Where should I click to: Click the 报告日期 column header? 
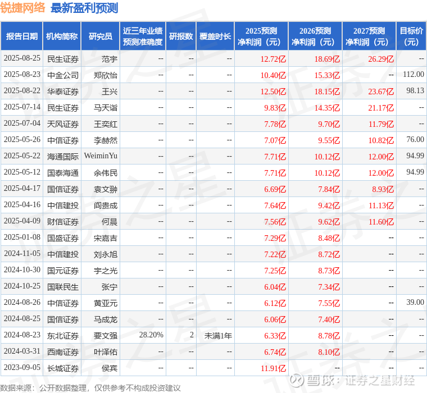[22, 36]
